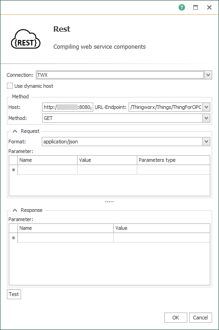Click the Name column header in Response table
219x330 pixels.
[66, 228]
